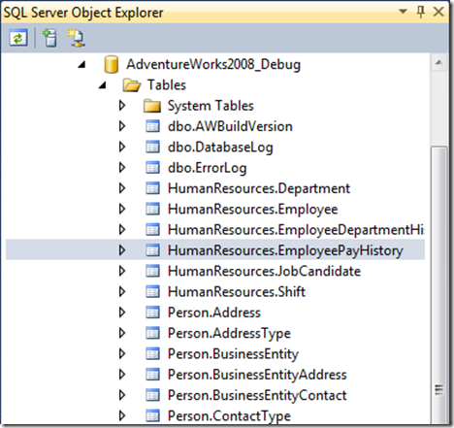
Task: Click the new server connection group icon
Action: (76, 38)
